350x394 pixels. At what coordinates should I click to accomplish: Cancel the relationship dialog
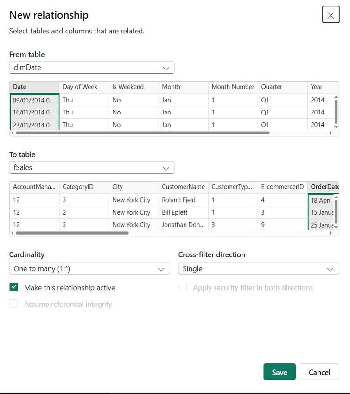[x=319, y=372]
